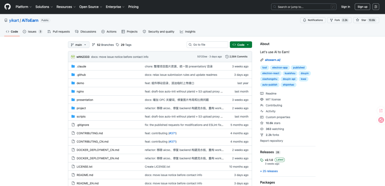This screenshot has width=385, height=186.
Task: Click the branch icon beside 52 Branches
Action: [x=93, y=45]
